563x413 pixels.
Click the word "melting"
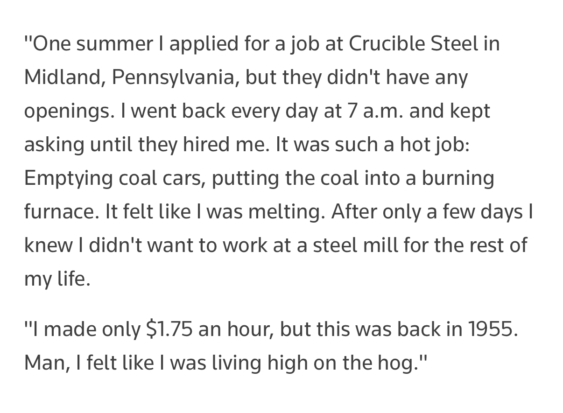point(286,211)
